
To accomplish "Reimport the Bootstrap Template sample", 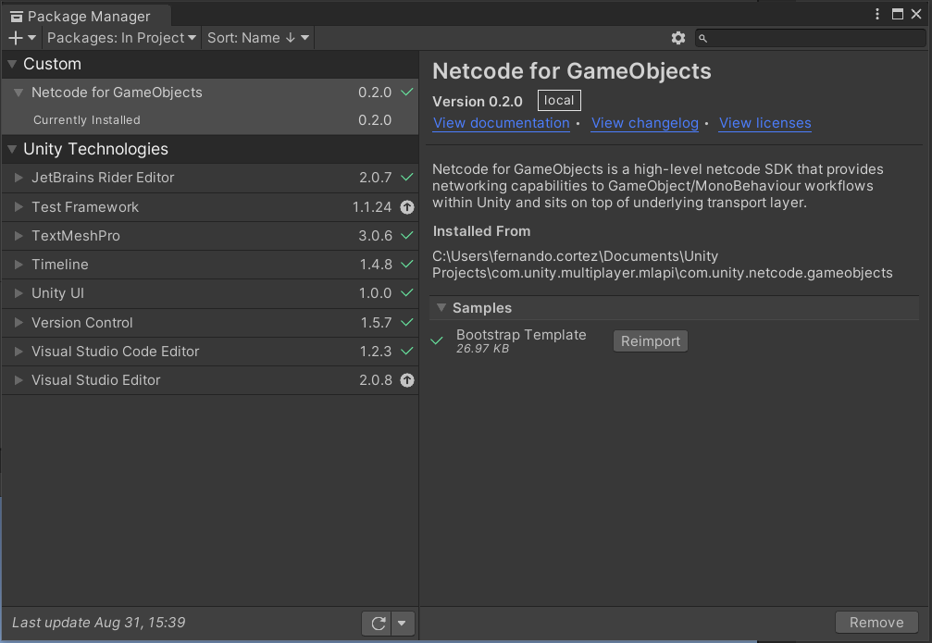I will click(651, 341).
